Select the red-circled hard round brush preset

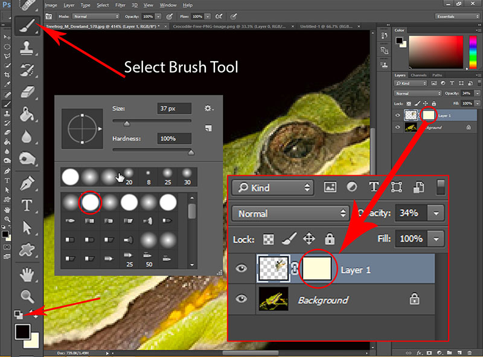pyautogui.click(x=90, y=202)
